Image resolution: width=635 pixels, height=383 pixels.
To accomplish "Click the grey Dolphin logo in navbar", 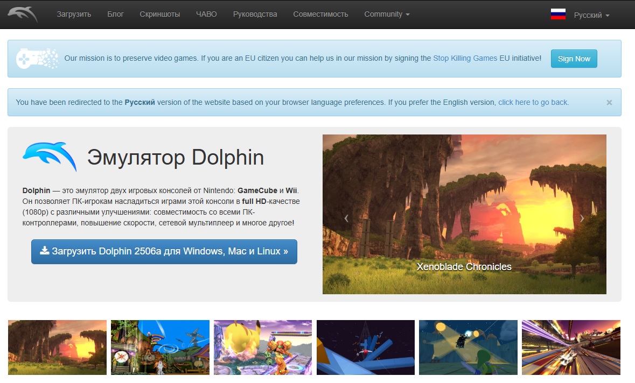I will tap(23, 14).
